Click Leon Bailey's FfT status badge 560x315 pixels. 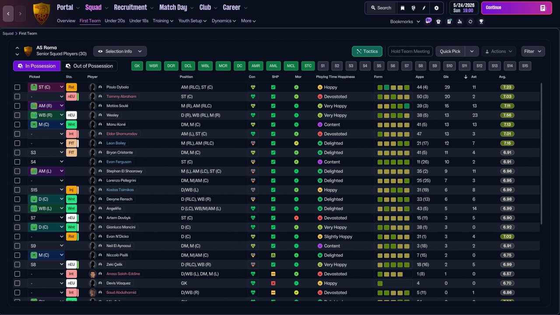71,143
